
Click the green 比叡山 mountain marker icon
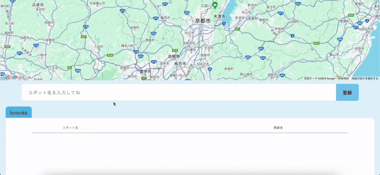215,5
